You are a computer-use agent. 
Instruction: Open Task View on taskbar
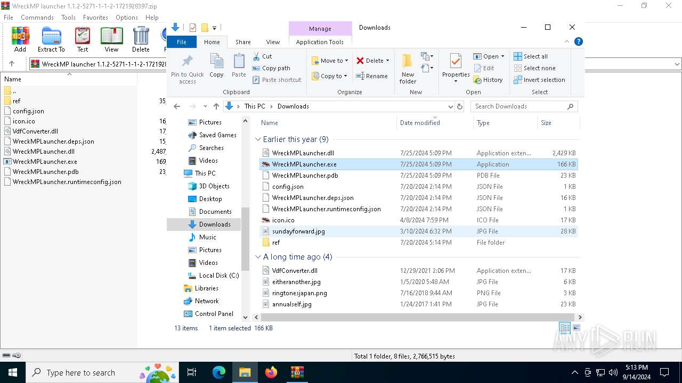(192, 372)
